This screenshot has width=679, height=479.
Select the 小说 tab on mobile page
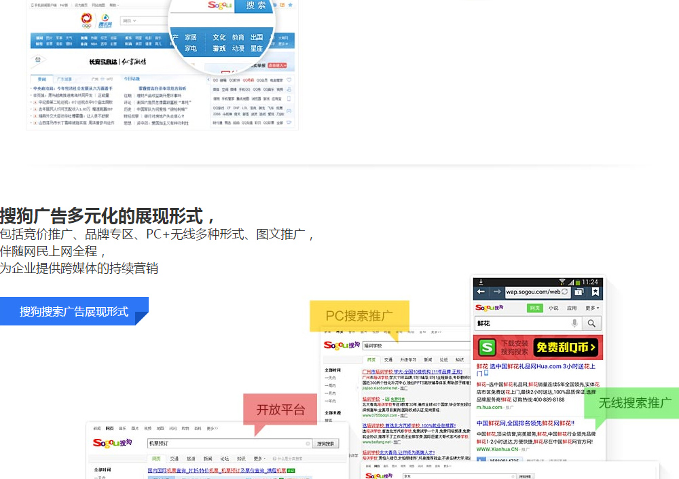pyautogui.click(x=553, y=308)
